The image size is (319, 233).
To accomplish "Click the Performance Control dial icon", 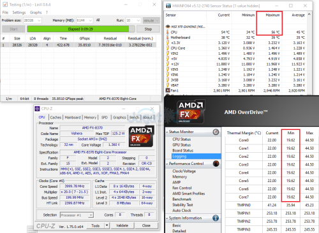I will point(216,164).
